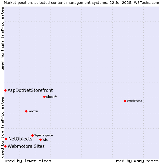The image size is (163, 163).
Task: Select the WordPress label
Action: coord(134,101)
